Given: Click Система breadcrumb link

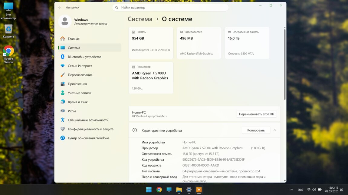Looking at the screenshot, I should coord(140,19).
